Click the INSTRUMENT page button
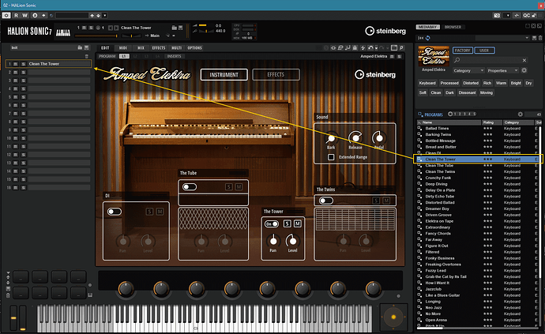This screenshot has width=545, height=334. (224, 75)
